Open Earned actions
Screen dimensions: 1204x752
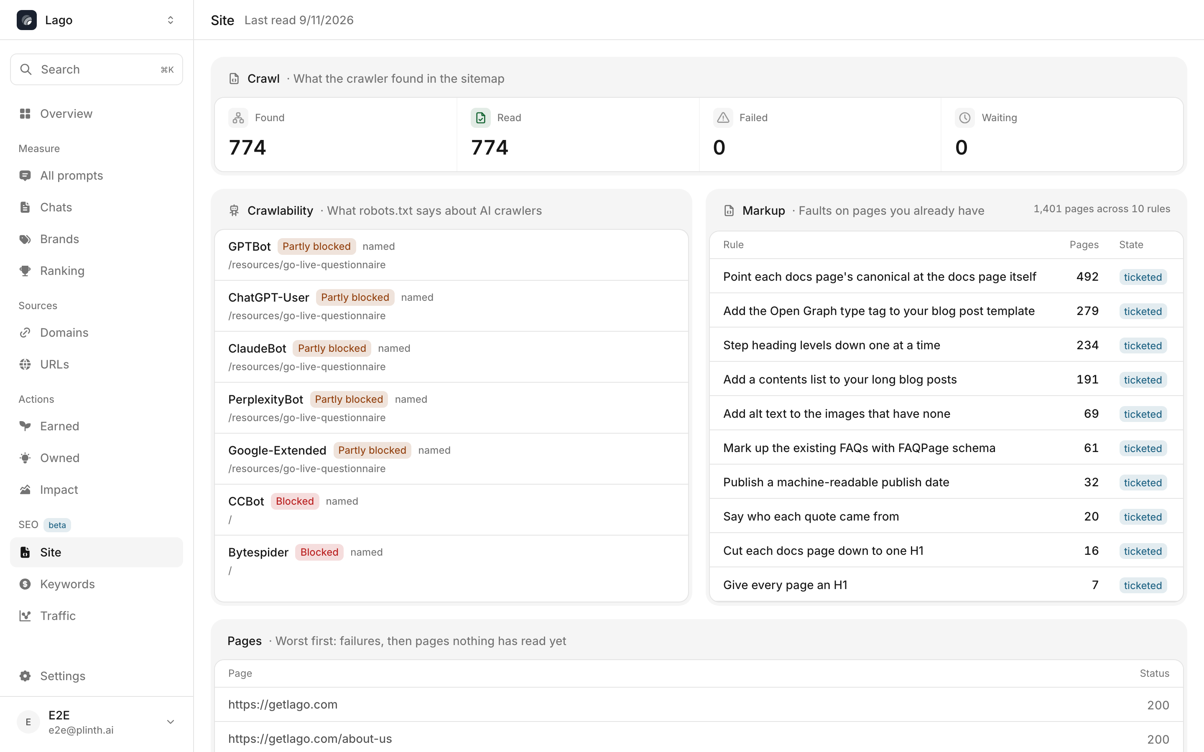click(x=97, y=426)
